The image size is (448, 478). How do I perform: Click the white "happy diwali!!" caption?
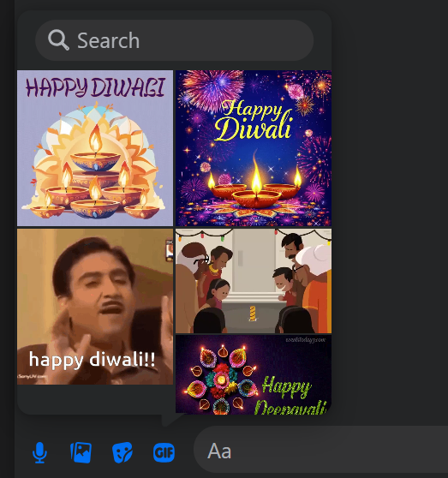(92, 360)
